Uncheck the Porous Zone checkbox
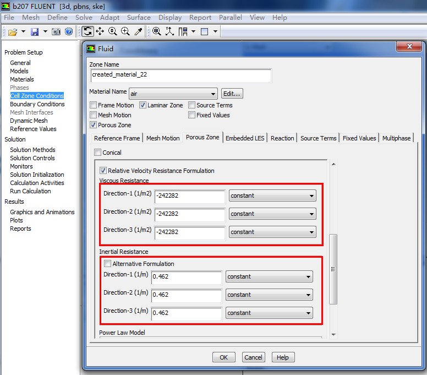This screenshot has height=375, width=427. (94, 125)
